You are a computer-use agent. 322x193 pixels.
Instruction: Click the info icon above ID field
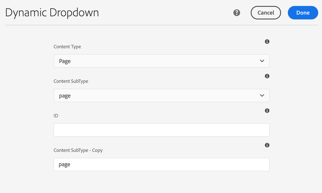[267, 111]
